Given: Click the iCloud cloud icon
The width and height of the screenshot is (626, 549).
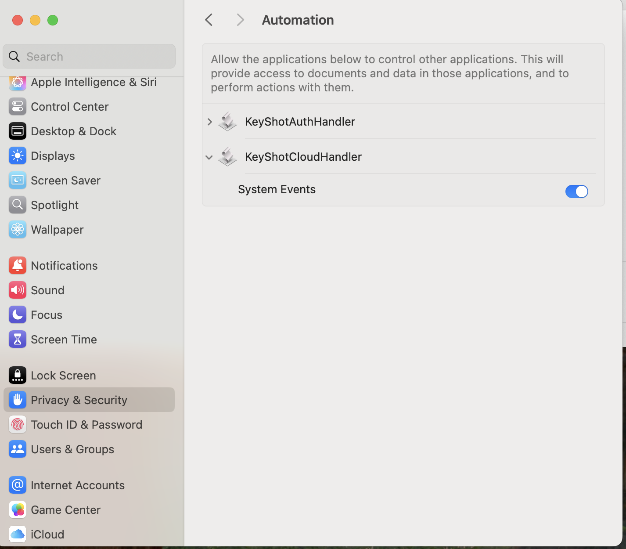Looking at the screenshot, I should pos(18,535).
